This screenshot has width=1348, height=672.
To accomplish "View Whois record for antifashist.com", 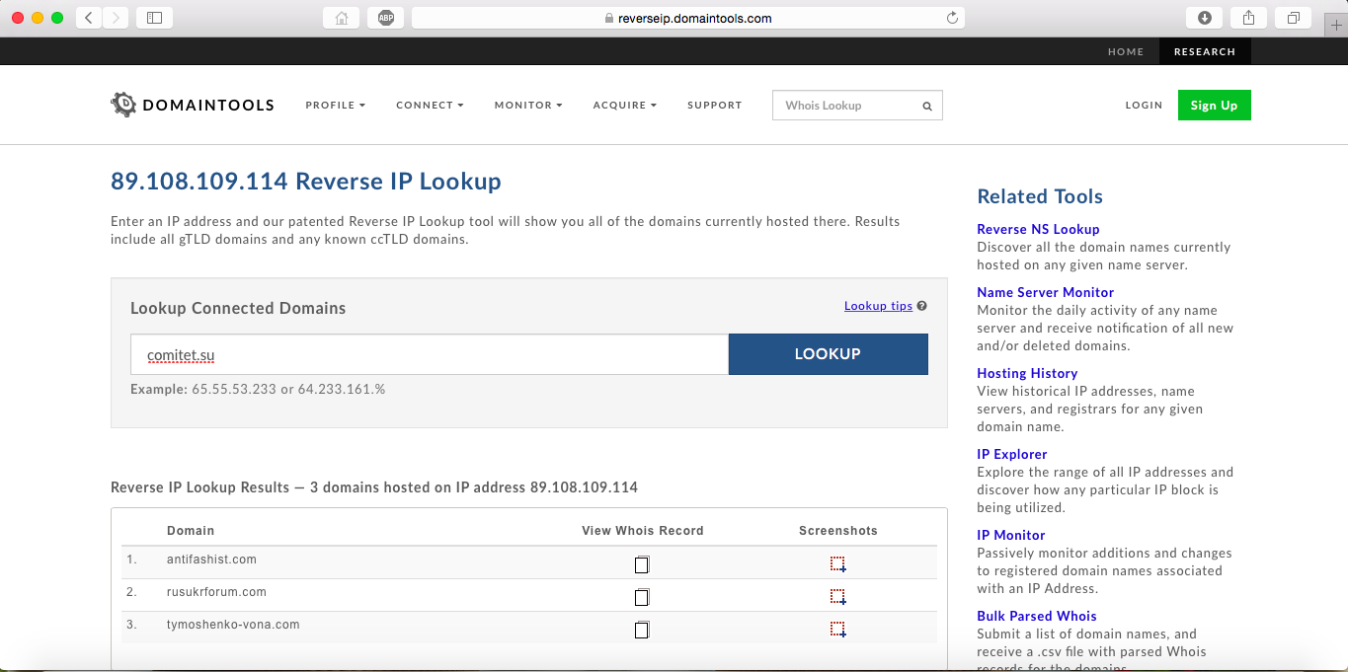I will [642, 564].
